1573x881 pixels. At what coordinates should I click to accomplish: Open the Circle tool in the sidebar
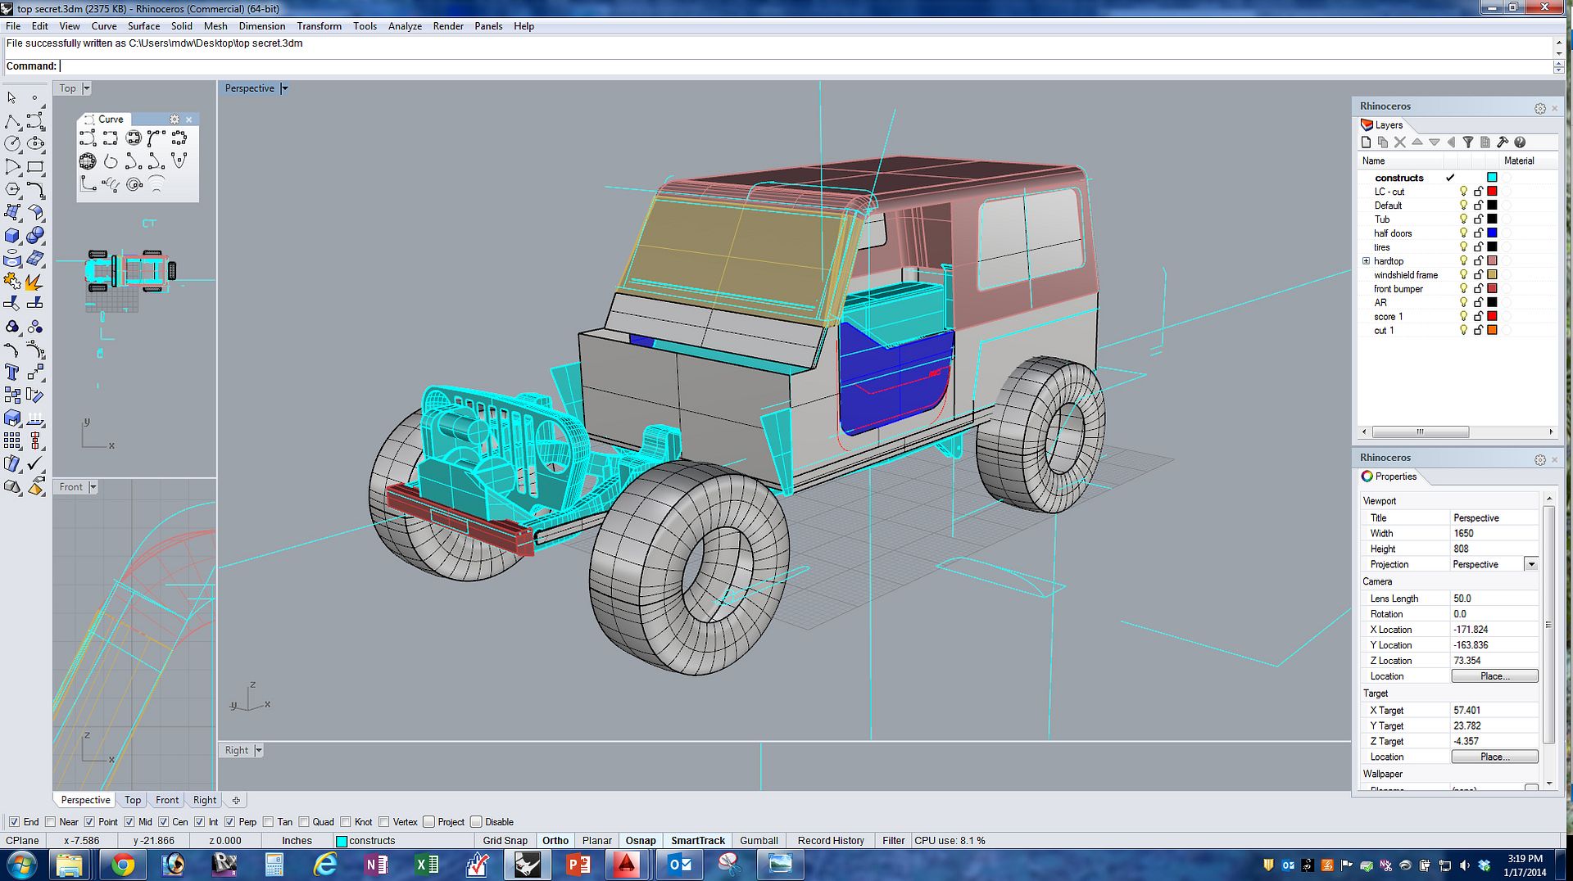pos(12,143)
